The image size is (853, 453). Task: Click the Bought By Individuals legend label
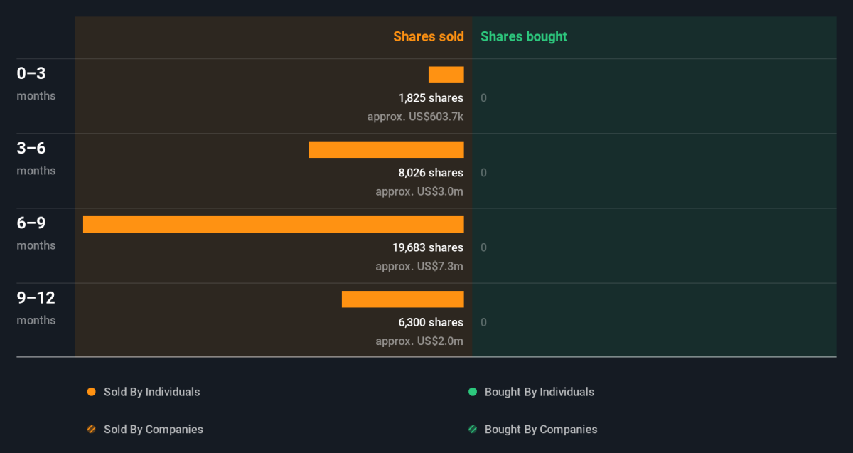tap(540, 392)
